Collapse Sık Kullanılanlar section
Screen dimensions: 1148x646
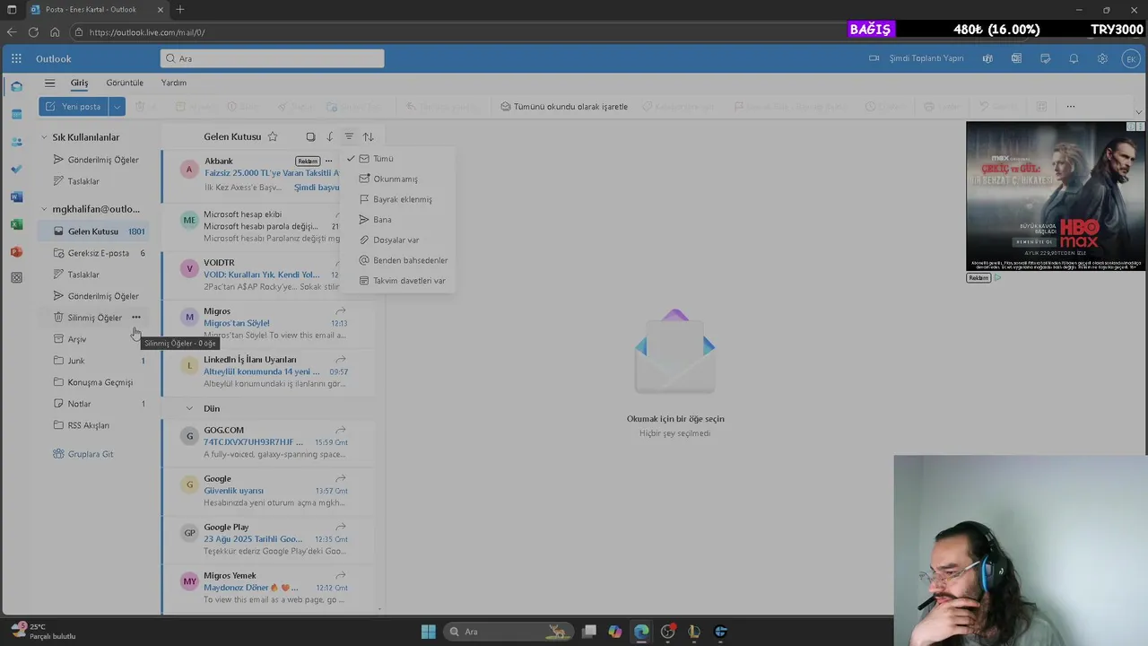(x=44, y=137)
